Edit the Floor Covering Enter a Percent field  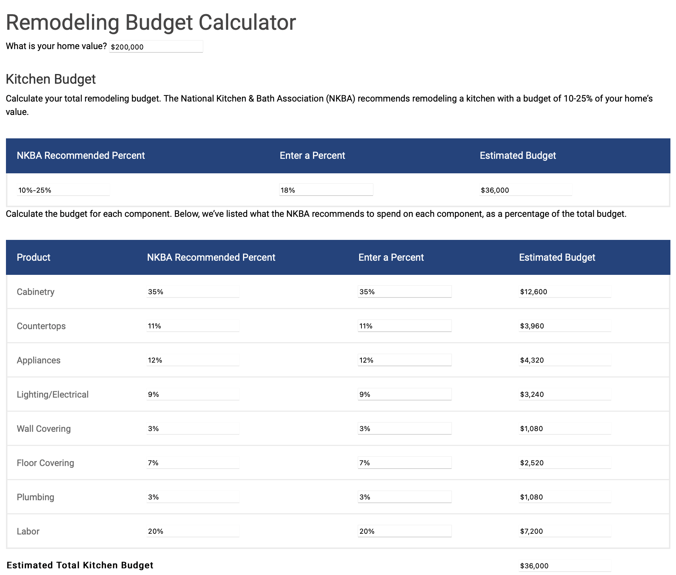click(x=405, y=463)
